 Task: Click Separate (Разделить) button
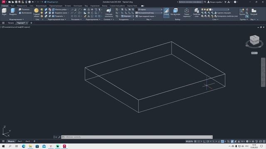point(58,16)
